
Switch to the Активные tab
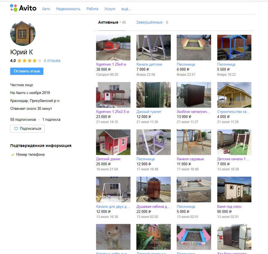tap(112, 23)
